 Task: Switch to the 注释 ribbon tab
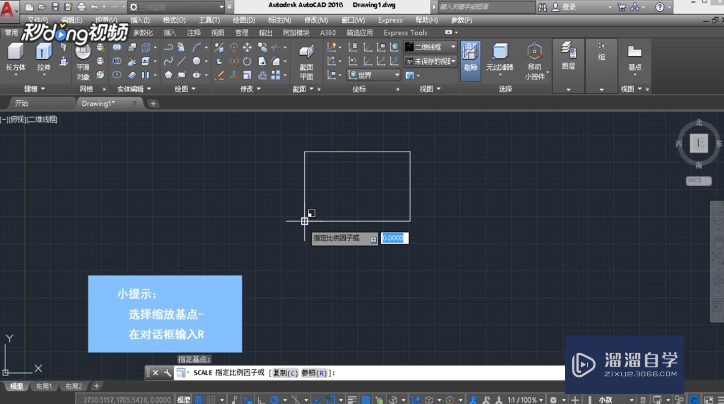[193, 32]
